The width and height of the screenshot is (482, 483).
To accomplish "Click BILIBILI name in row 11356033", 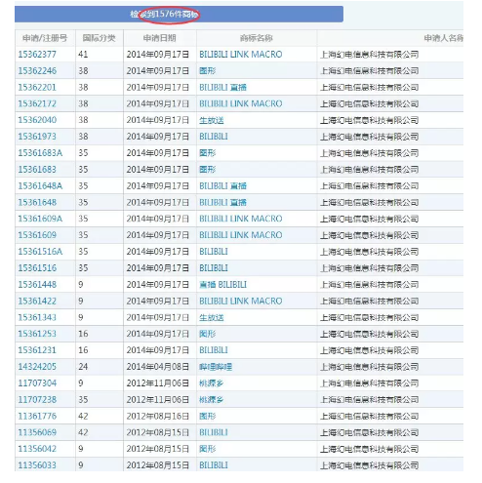I will 214,465.
